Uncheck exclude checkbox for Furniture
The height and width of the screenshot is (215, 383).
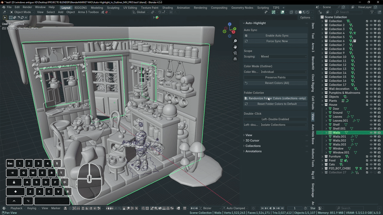(x=367, y=156)
